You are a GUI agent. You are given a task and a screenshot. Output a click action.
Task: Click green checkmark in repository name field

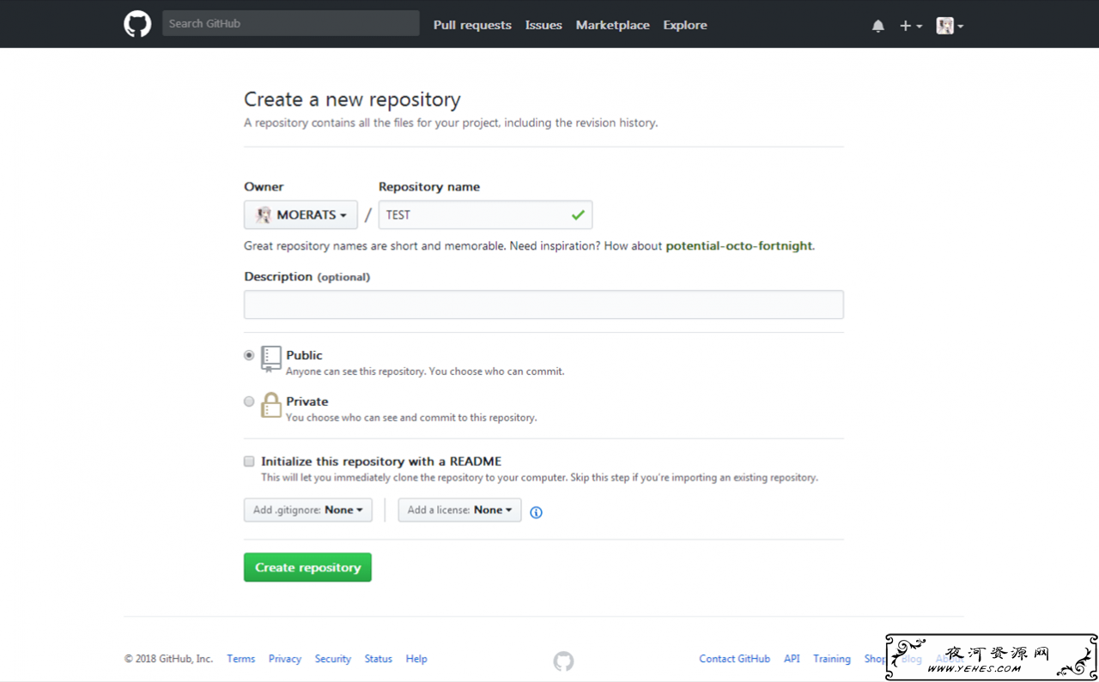[578, 214]
